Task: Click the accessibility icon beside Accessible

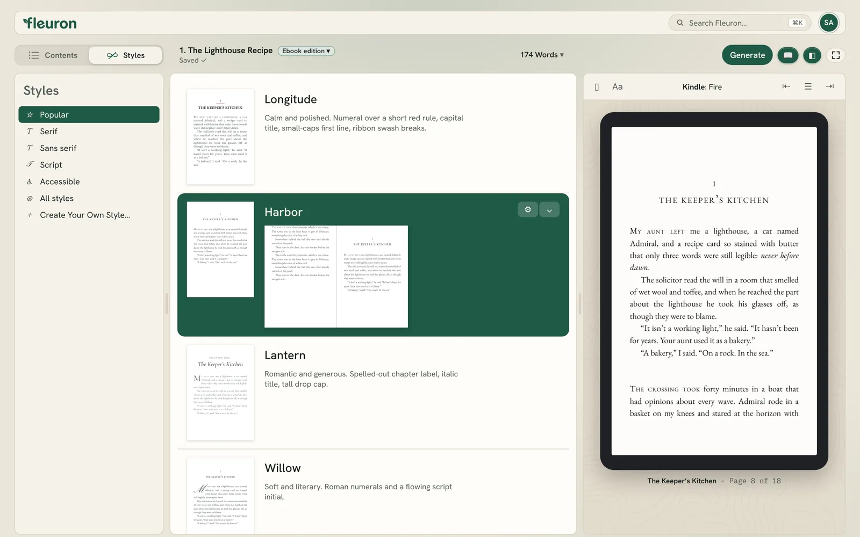Action: pyautogui.click(x=30, y=182)
